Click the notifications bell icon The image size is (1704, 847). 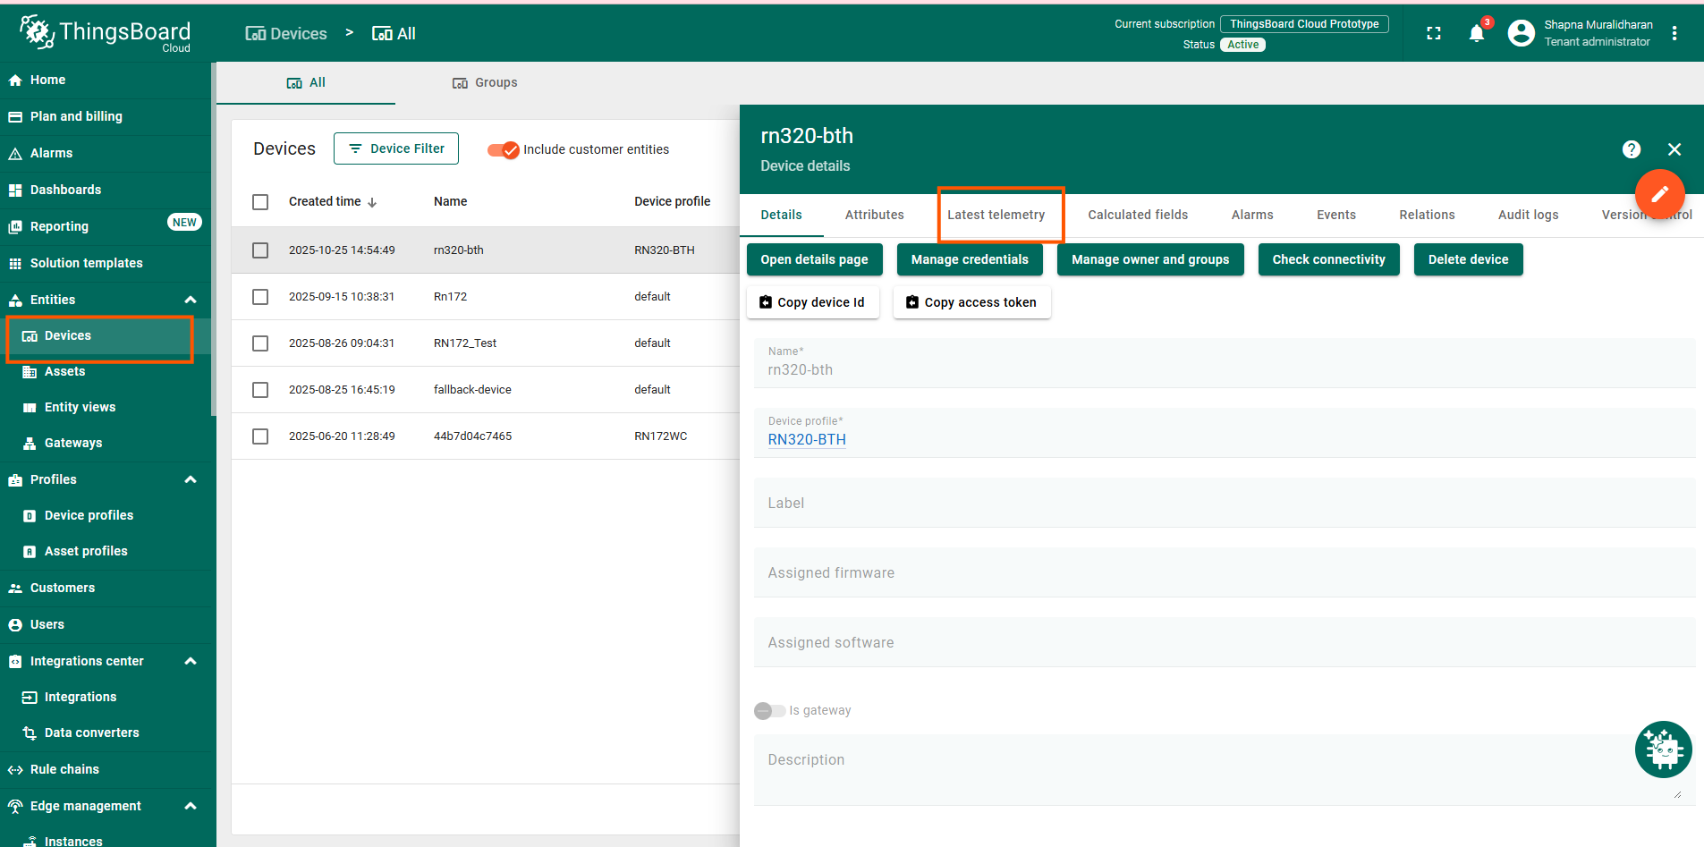coord(1476,34)
